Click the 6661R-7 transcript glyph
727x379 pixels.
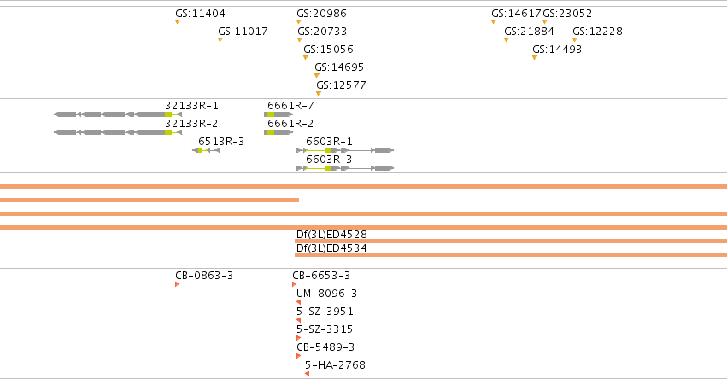tap(278, 114)
